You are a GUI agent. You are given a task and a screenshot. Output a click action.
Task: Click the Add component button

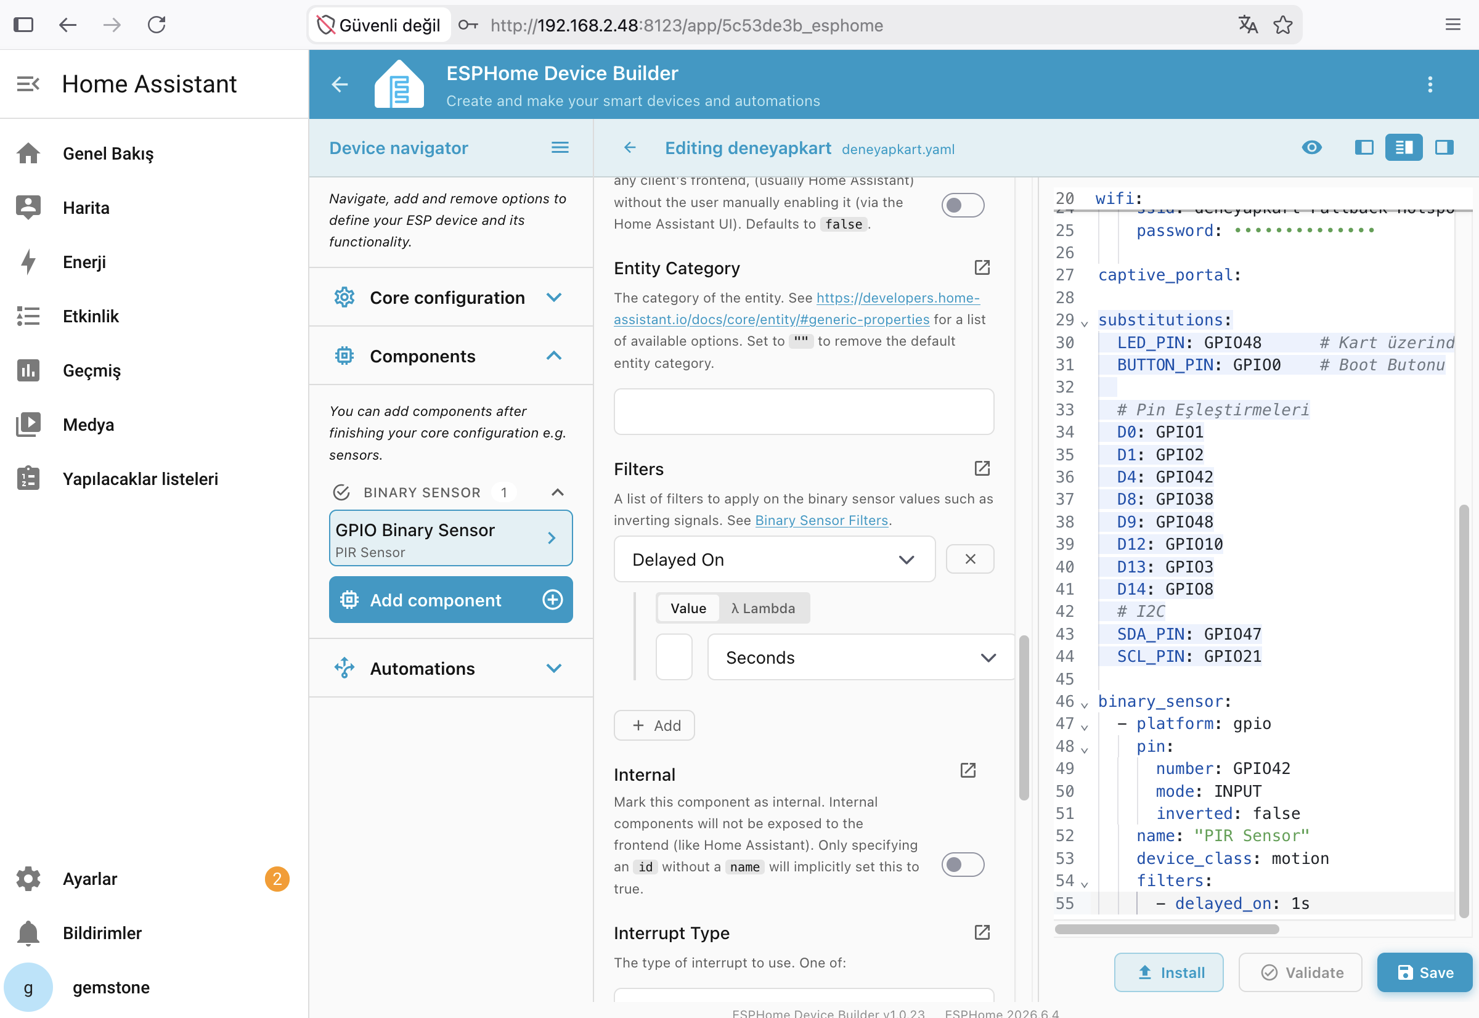click(451, 600)
